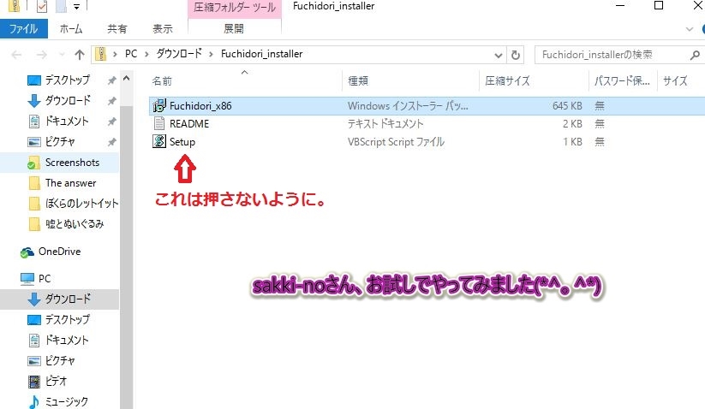
Task: Click the search magnifier icon
Action: 695,55
